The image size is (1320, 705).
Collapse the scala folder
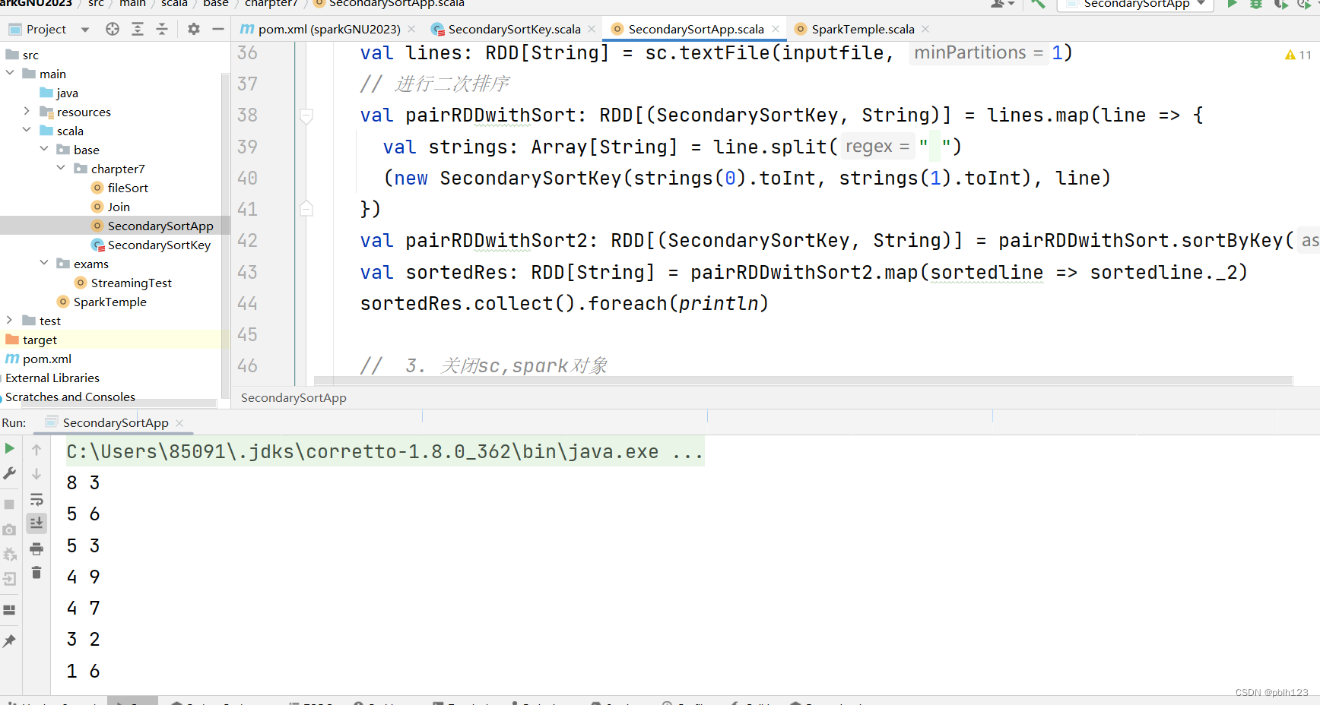27,130
